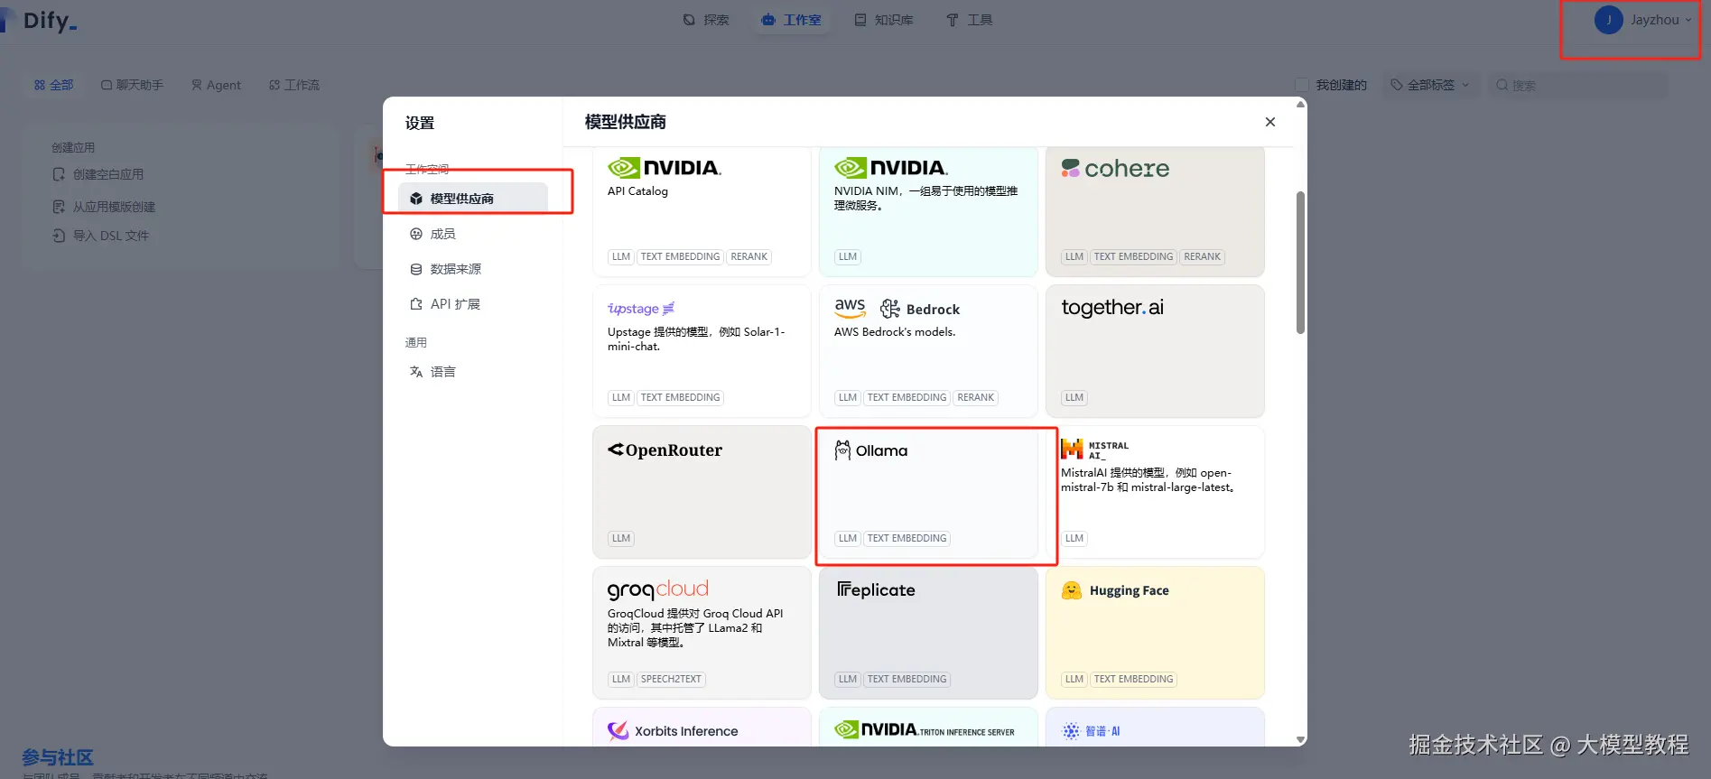Viewport: 1711px width, 779px height.
Task: Click the 数据来源 database icon
Action: (416, 269)
